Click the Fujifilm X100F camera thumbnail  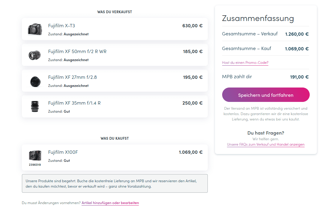coord(35,156)
